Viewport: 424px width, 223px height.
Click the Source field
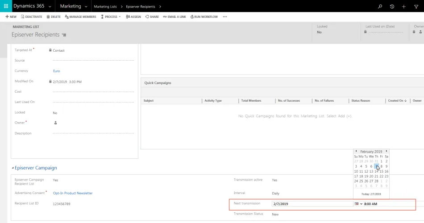pyautogui.click(x=93, y=61)
